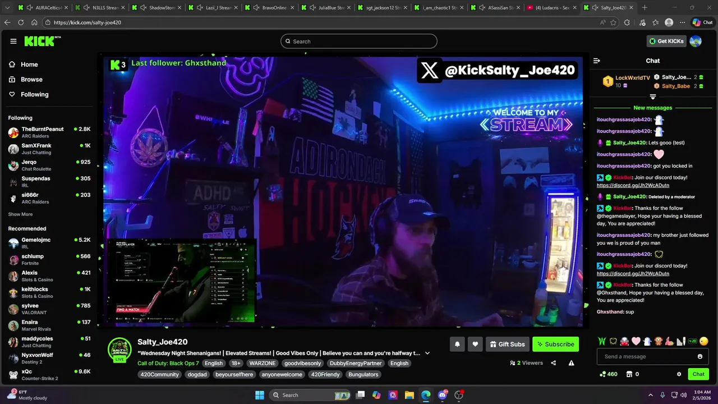
Task: Click the user avatar in Kick header
Action: tap(696, 41)
